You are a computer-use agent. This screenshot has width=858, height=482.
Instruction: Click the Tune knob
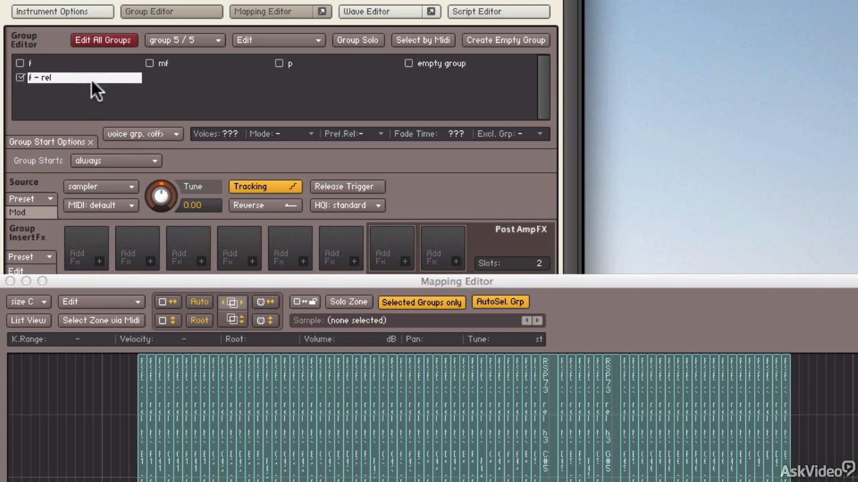coord(161,195)
